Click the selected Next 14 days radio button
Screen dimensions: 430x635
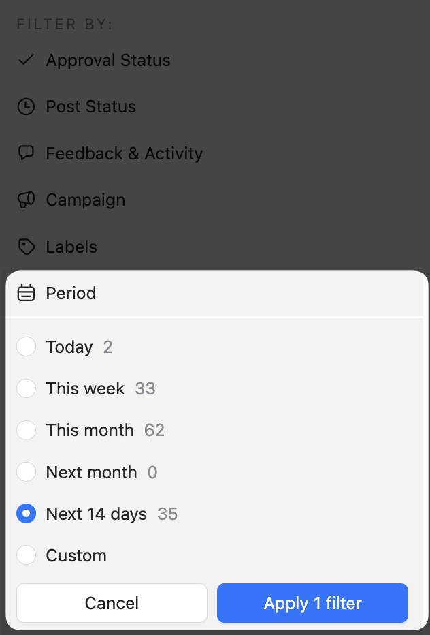coord(26,513)
